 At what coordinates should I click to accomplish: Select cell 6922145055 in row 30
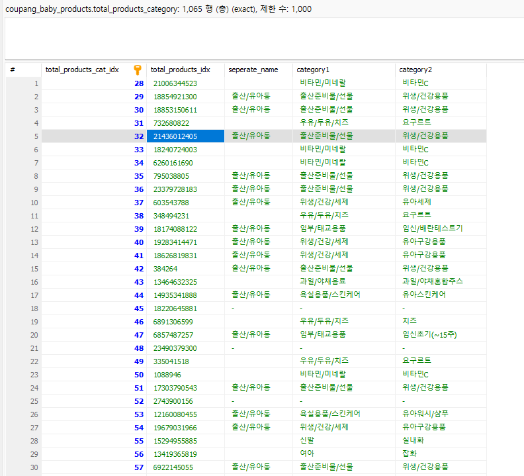(x=185, y=467)
